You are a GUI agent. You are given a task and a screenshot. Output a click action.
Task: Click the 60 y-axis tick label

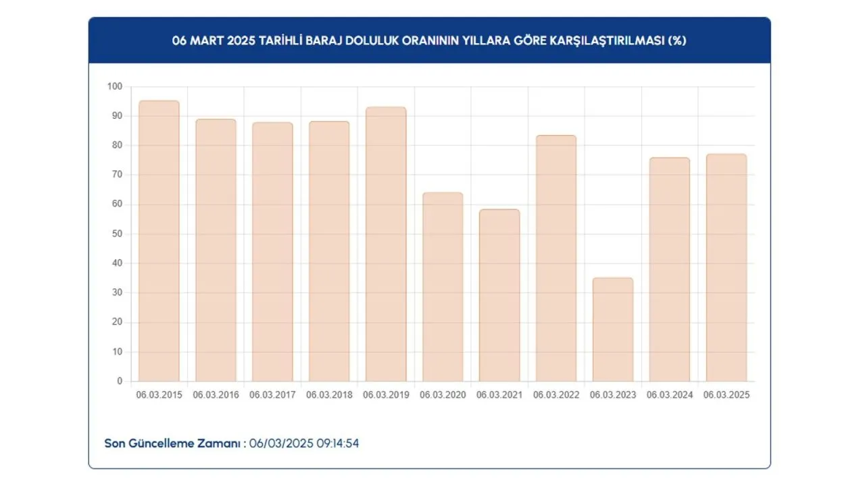tap(117, 205)
